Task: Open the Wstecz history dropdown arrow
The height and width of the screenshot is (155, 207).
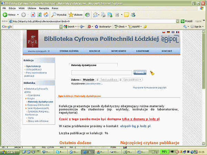Action: [x=18, y=14]
